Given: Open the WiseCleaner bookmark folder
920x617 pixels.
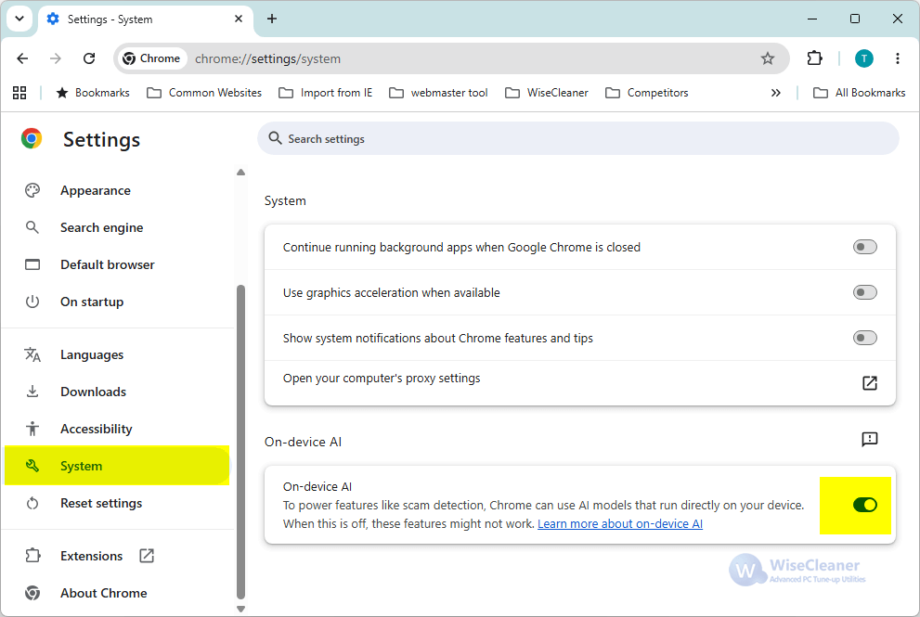Looking at the screenshot, I should [x=547, y=93].
